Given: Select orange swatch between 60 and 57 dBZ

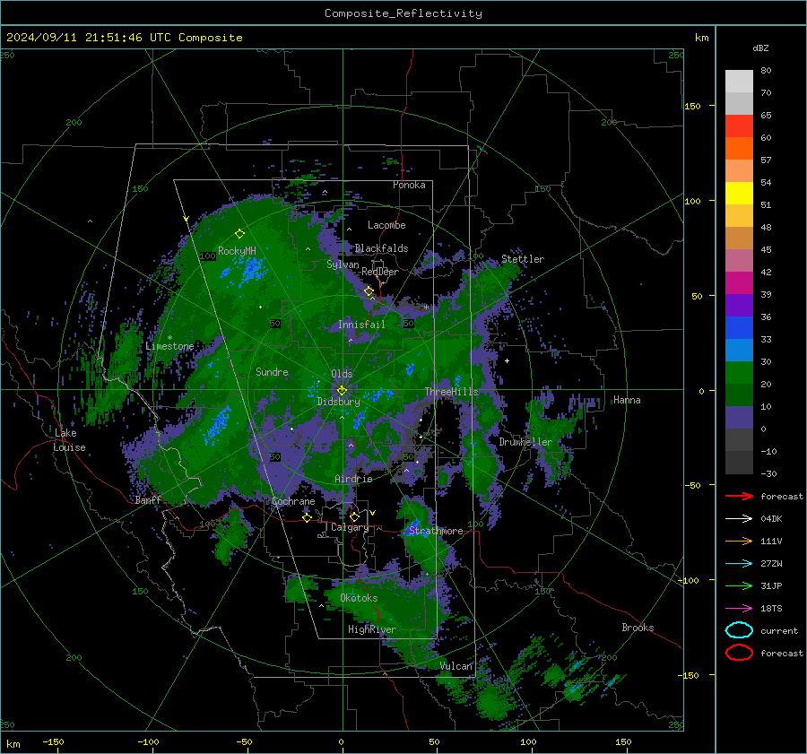Looking at the screenshot, I should (x=739, y=148).
